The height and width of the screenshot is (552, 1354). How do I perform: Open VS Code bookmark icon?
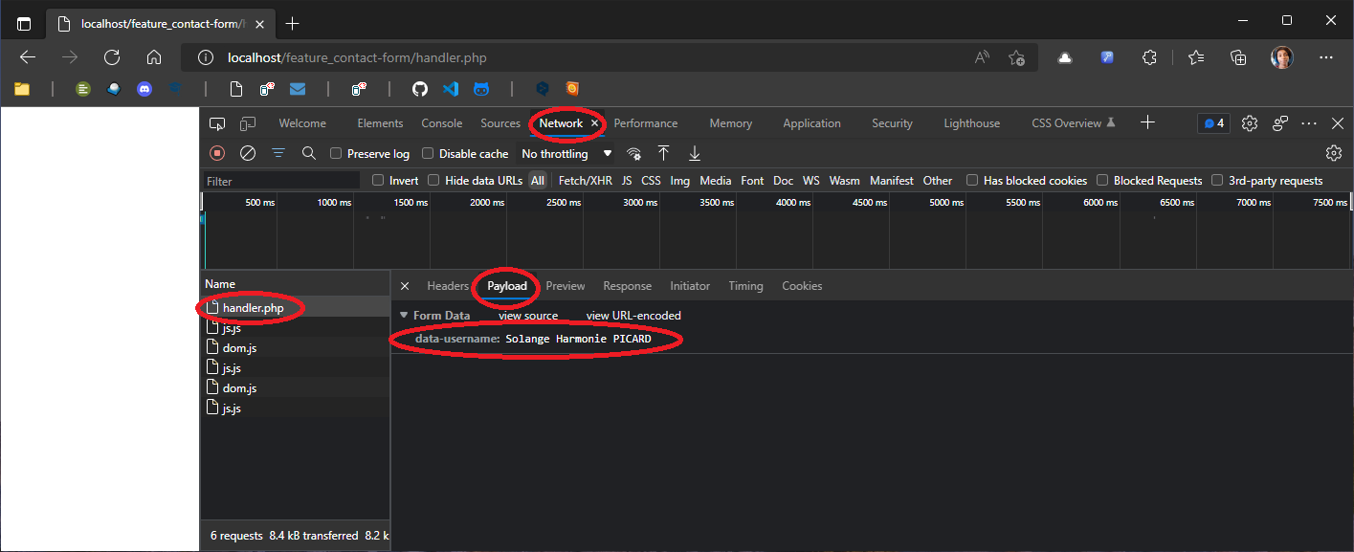(x=451, y=89)
